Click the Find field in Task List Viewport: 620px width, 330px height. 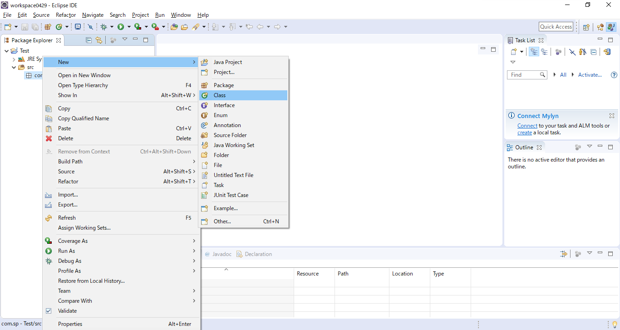[x=527, y=75]
